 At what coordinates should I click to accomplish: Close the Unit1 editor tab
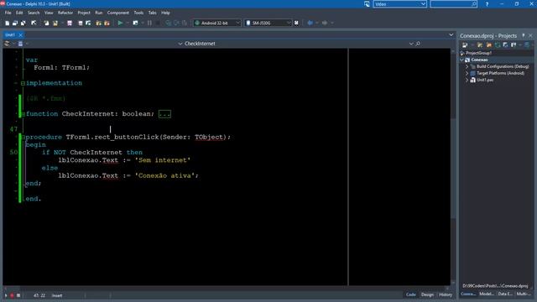20,35
